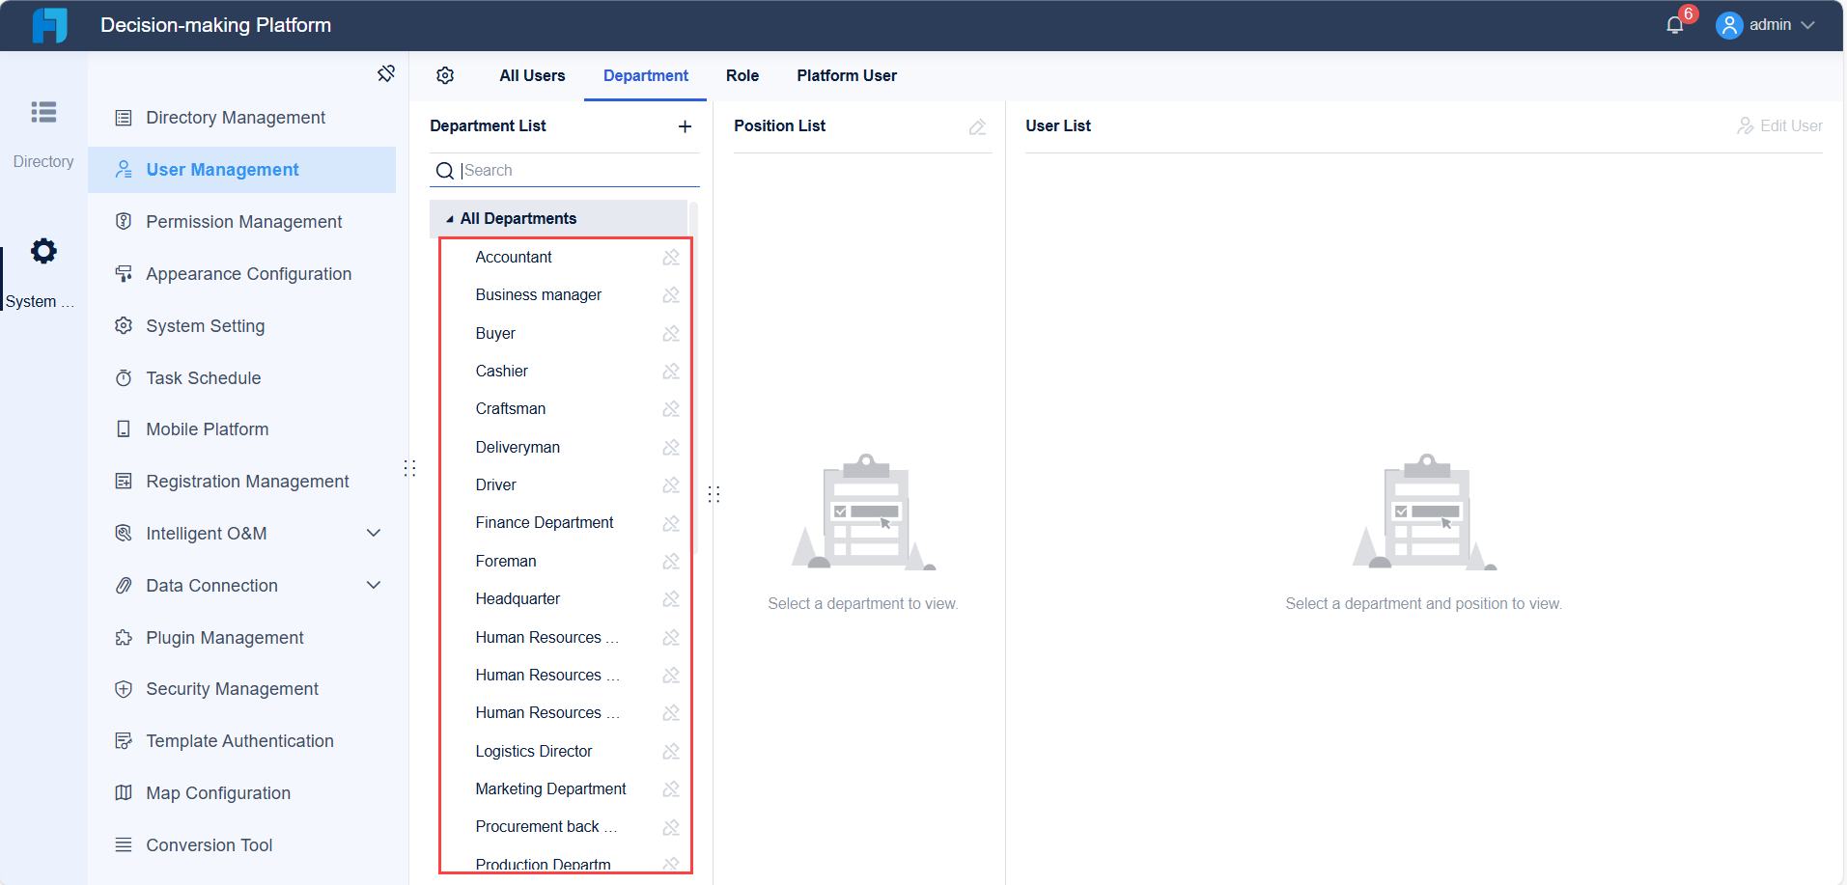The height and width of the screenshot is (885, 1847).
Task: Open the Mobile Platform phone icon
Action: pos(124,429)
